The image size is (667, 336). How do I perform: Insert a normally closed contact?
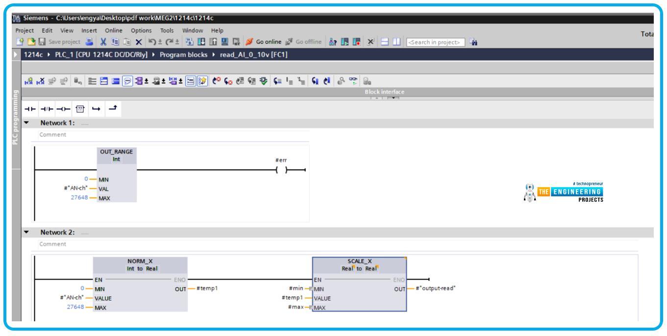click(47, 109)
